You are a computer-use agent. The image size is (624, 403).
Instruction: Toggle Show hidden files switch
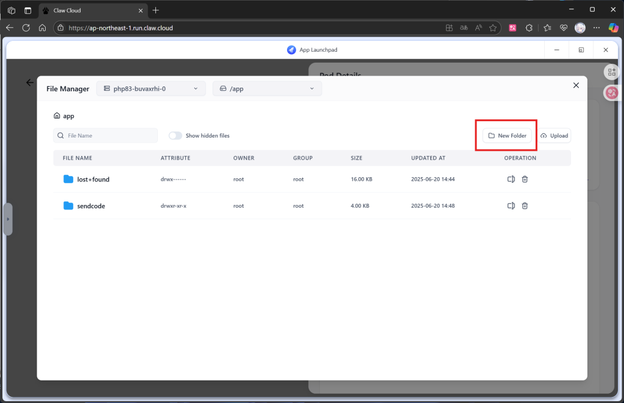tap(175, 136)
